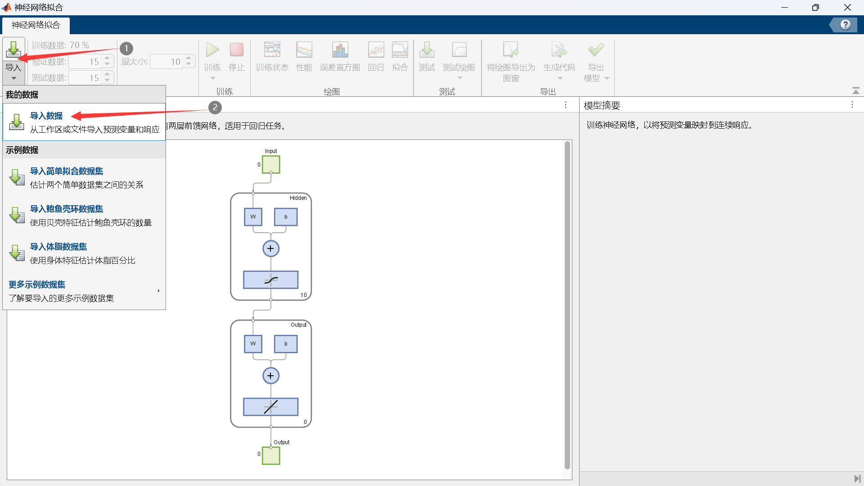Open the Performance plot icon
Viewport: 864px width, 486px height.
pyautogui.click(x=304, y=50)
